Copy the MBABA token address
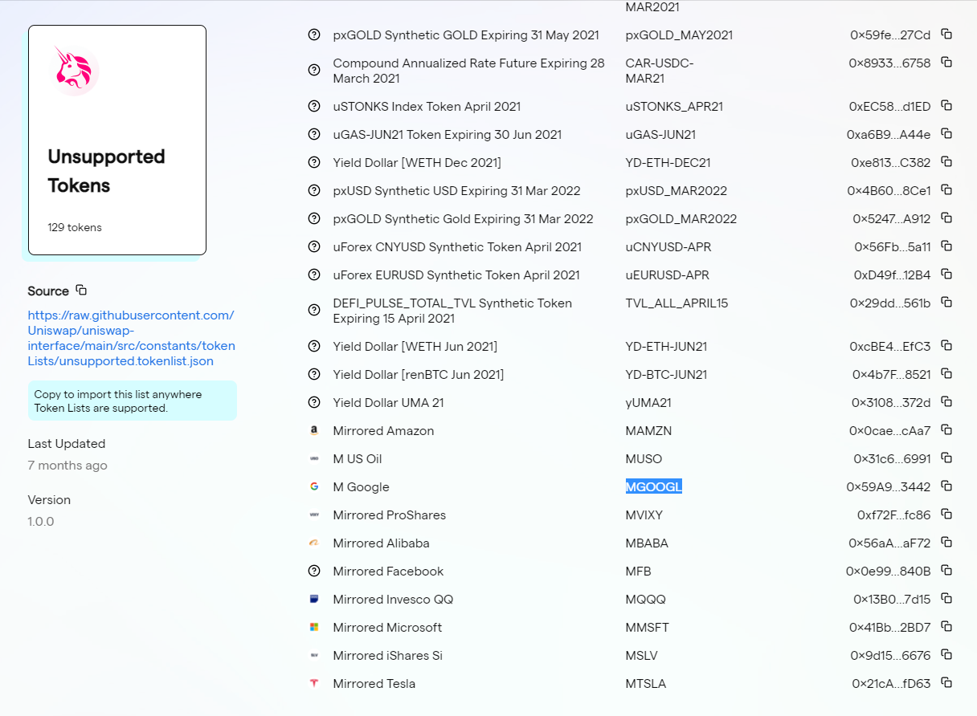This screenshot has width=977, height=716. click(x=946, y=542)
